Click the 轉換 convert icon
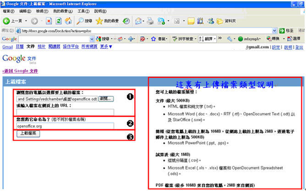306x191 pixels. point(273,38)
